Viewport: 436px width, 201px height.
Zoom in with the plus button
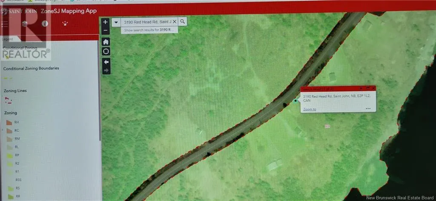coord(106,22)
